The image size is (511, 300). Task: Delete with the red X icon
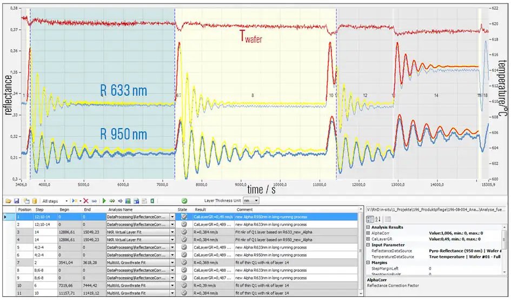coord(86,201)
